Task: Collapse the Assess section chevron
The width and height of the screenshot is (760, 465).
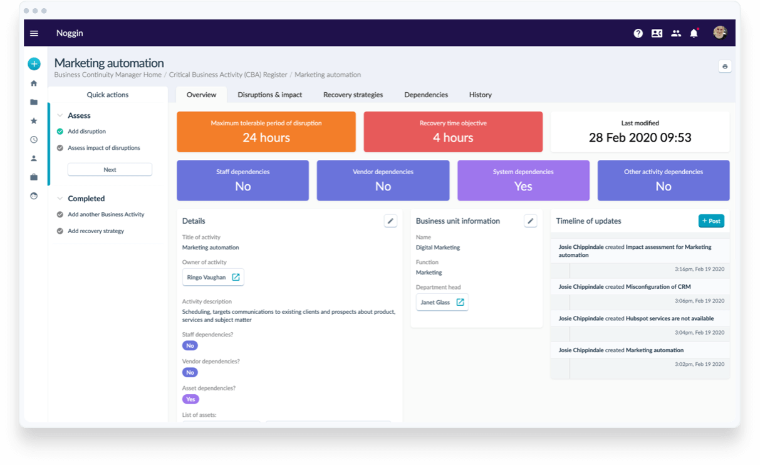Action: [x=60, y=116]
